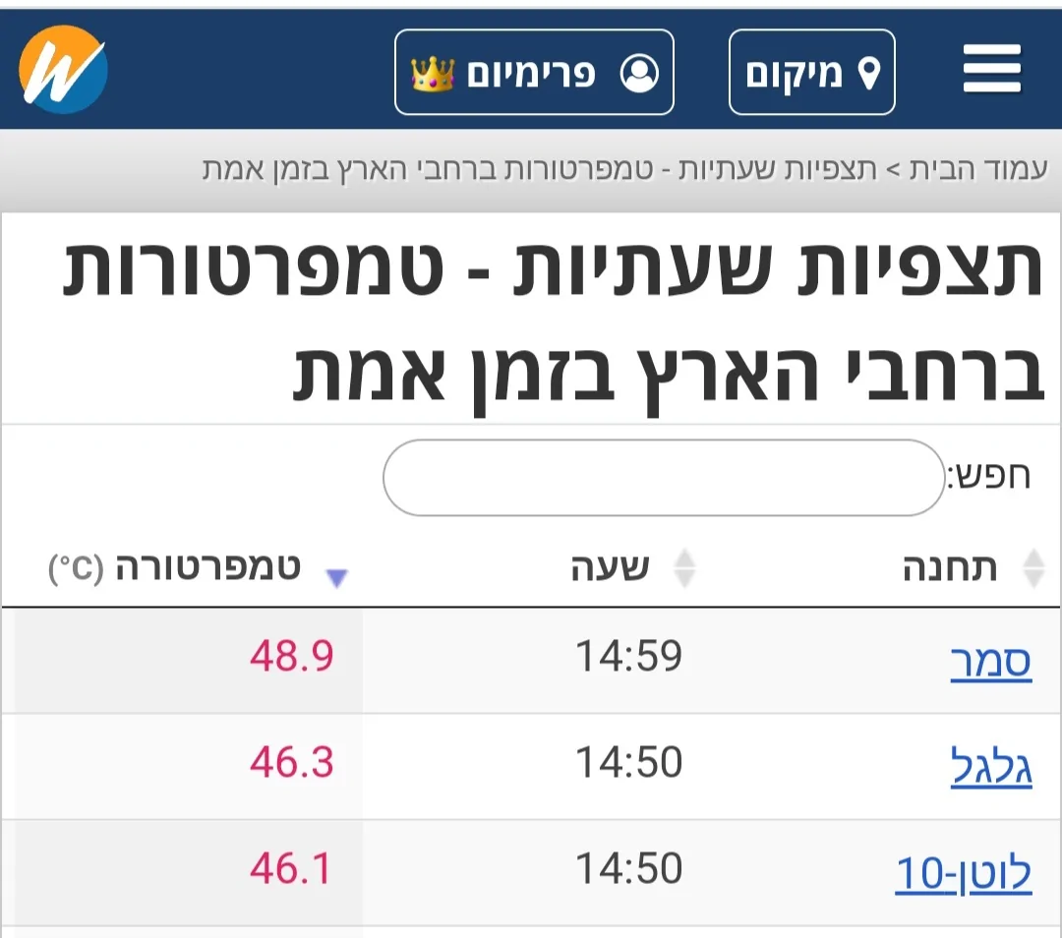Open the סמר station link
The width and height of the screenshot is (1062, 938).
[x=990, y=662]
